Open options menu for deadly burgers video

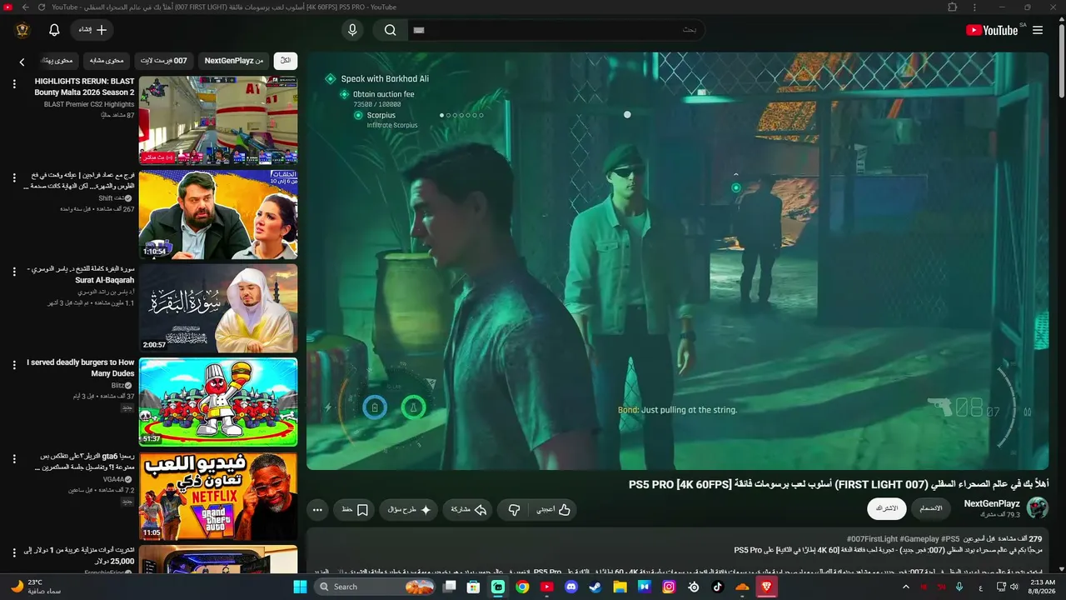tap(13, 366)
